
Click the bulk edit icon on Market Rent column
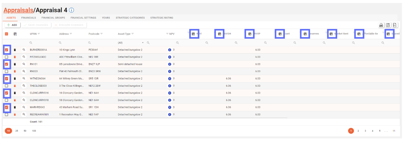point(331,34)
